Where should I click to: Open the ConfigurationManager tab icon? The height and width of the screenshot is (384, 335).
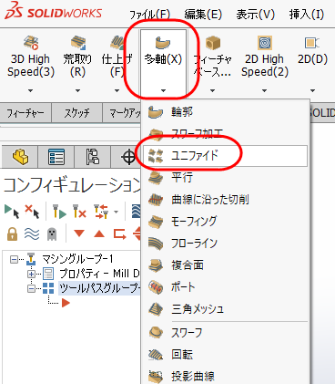click(93, 157)
